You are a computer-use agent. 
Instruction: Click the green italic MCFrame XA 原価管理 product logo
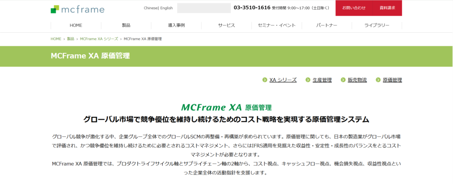click(226, 108)
